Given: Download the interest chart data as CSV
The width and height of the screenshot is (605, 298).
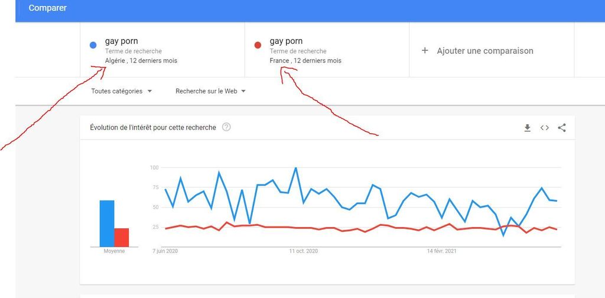Looking at the screenshot, I should [528, 128].
